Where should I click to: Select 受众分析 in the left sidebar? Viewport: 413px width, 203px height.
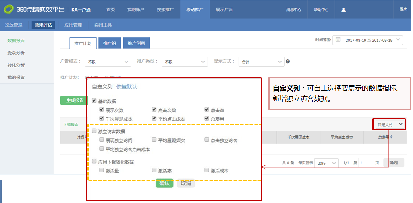click(16, 53)
